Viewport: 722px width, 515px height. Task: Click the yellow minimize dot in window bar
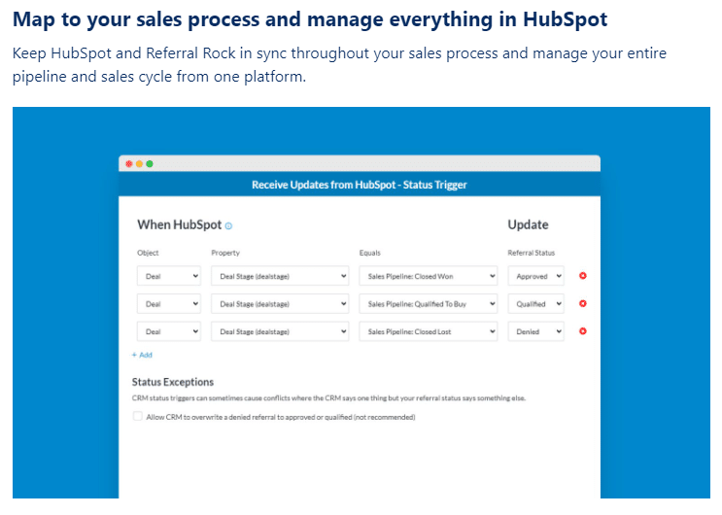pos(139,163)
